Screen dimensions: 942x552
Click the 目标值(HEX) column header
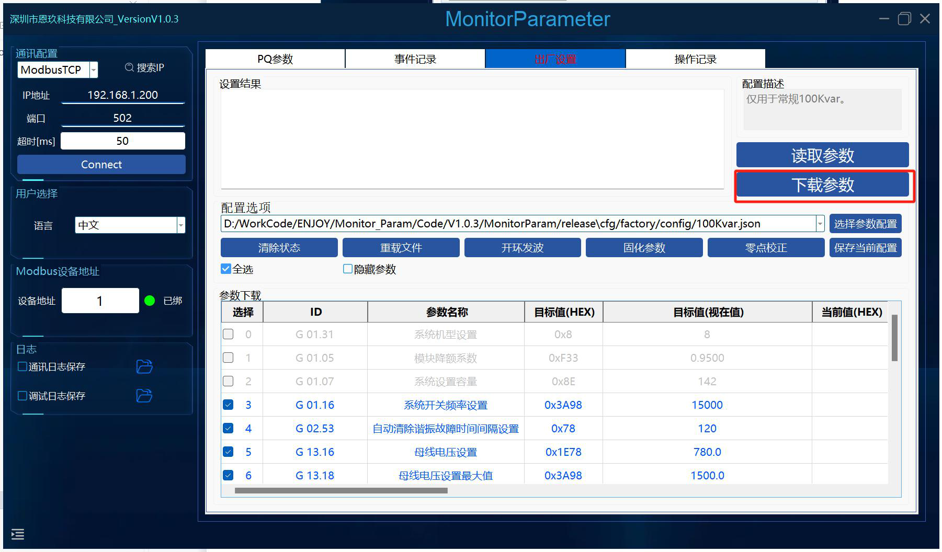click(x=564, y=312)
